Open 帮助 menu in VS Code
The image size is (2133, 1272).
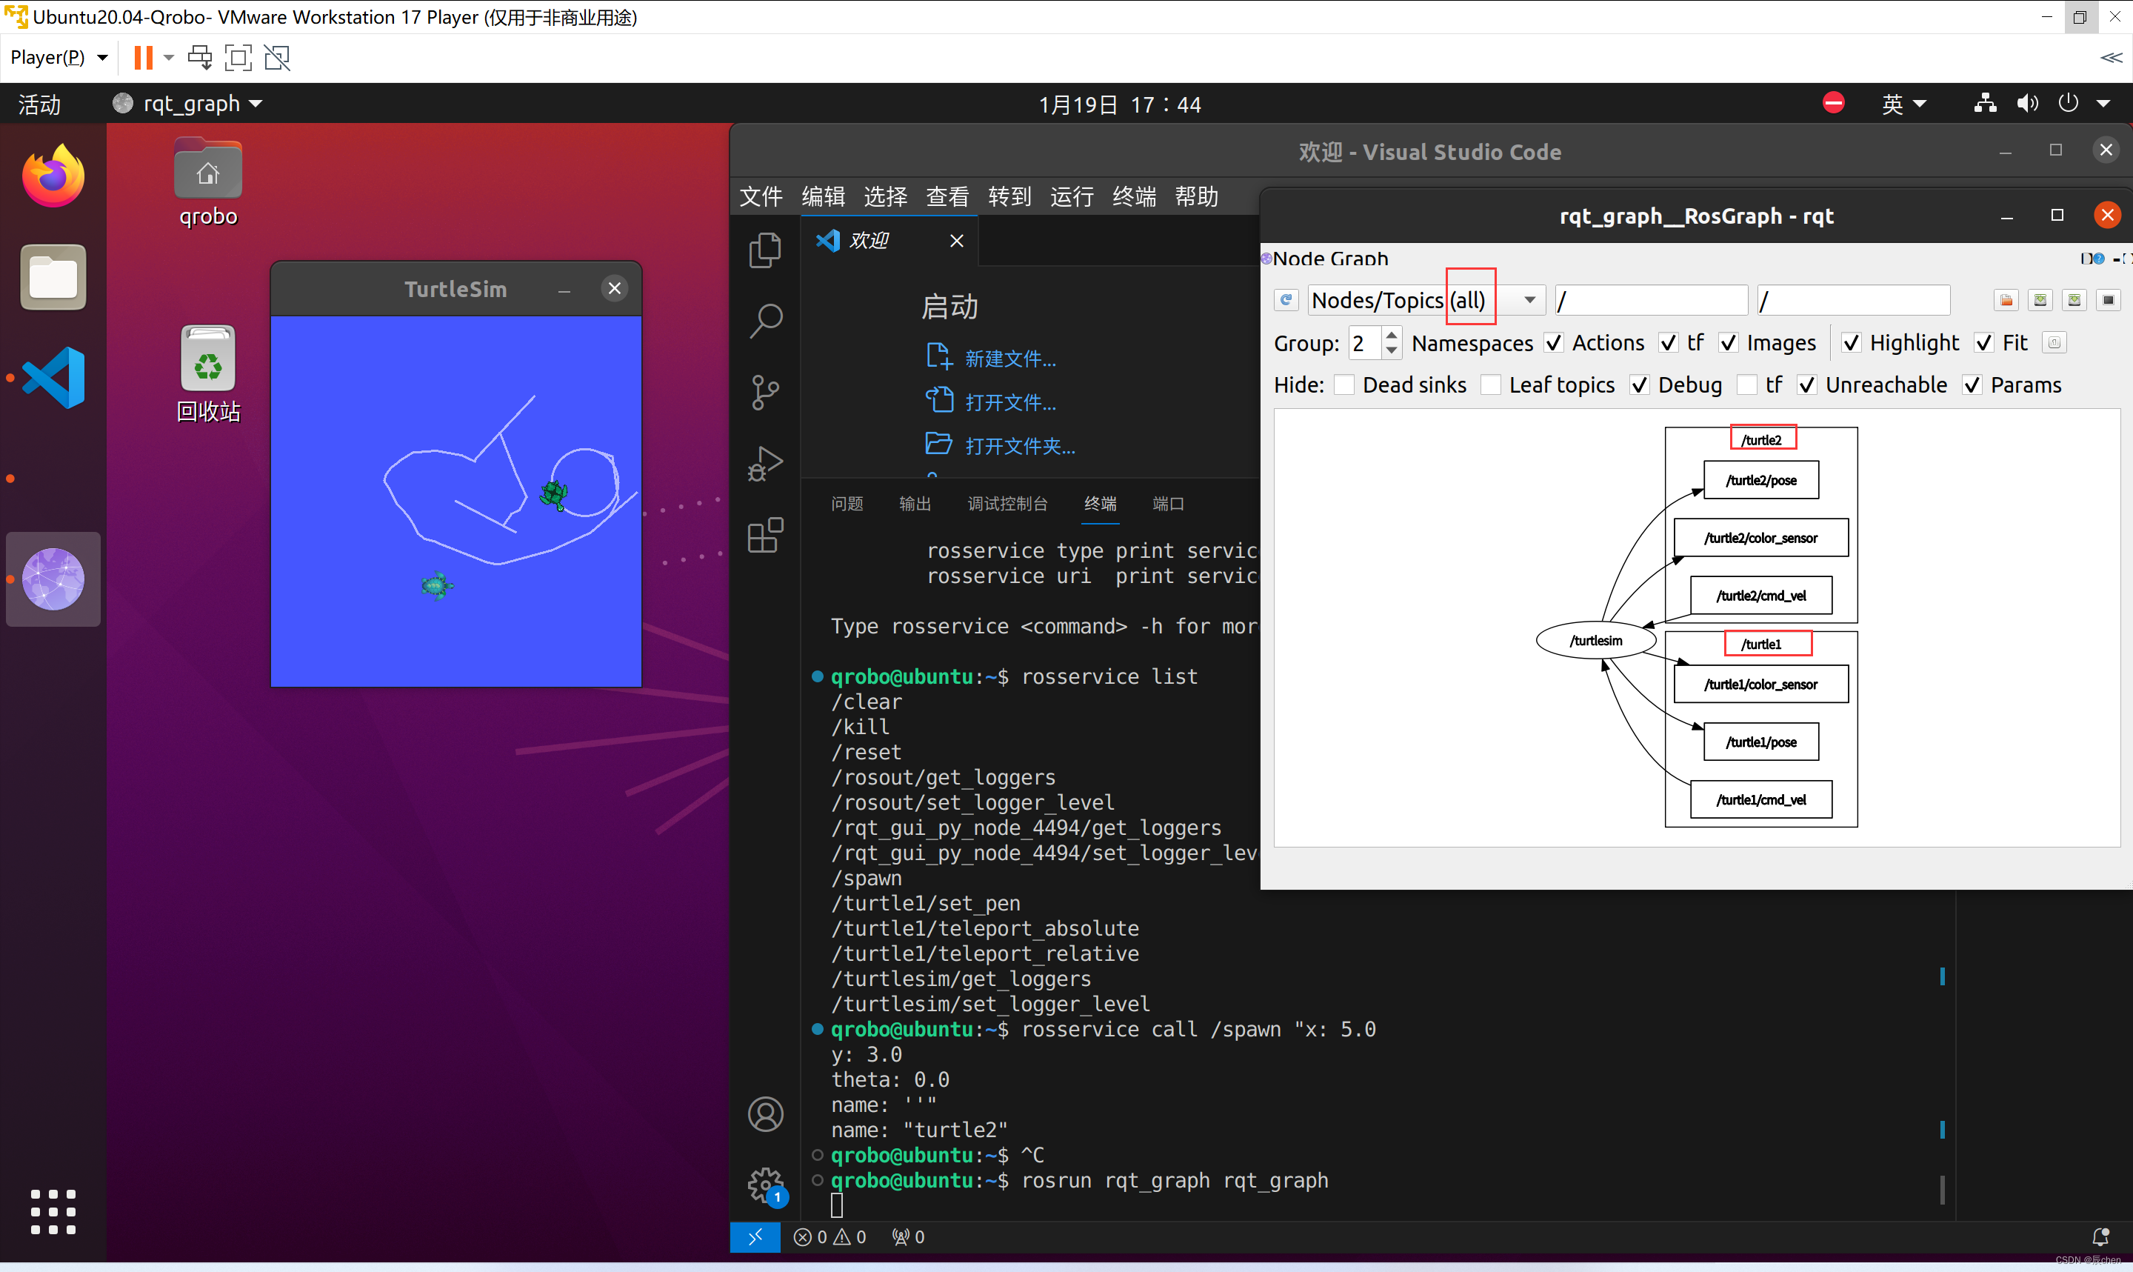click(1197, 196)
